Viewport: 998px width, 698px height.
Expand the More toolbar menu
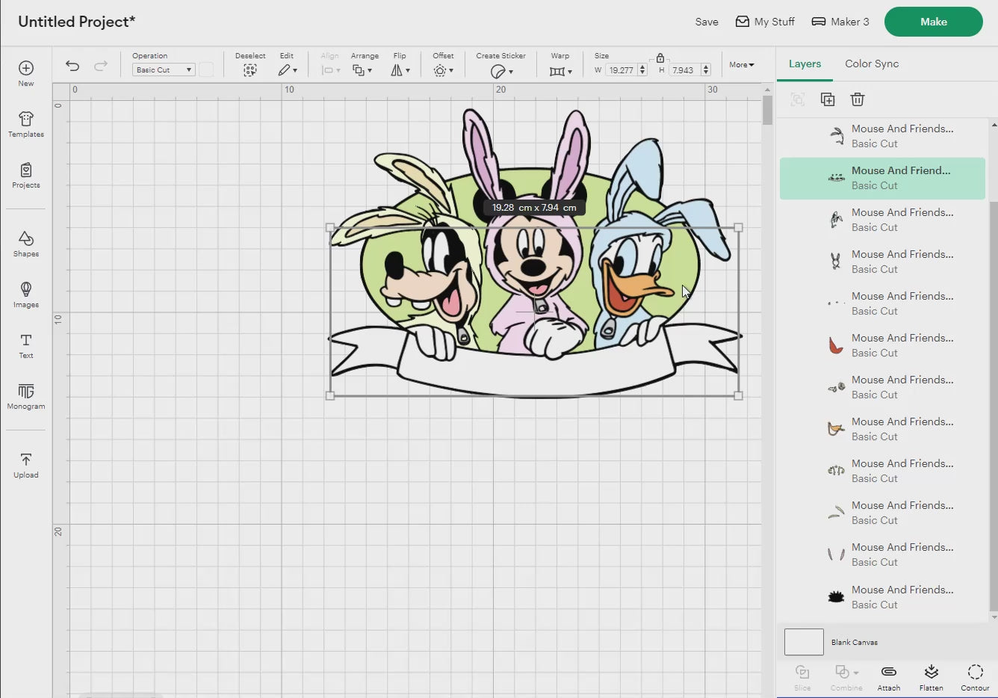click(742, 65)
